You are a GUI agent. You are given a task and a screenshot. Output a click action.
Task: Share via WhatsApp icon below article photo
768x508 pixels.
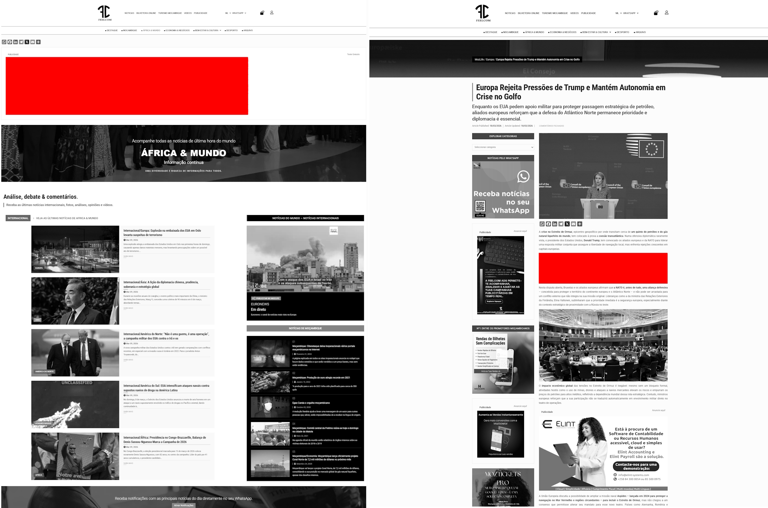point(542,224)
